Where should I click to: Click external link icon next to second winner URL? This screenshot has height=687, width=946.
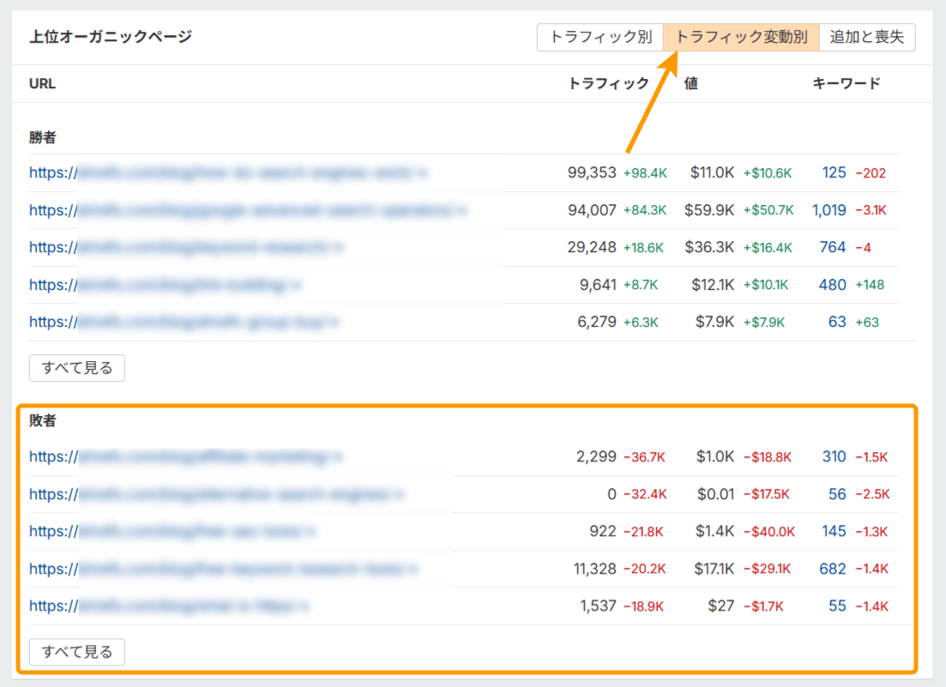[x=460, y=210]
